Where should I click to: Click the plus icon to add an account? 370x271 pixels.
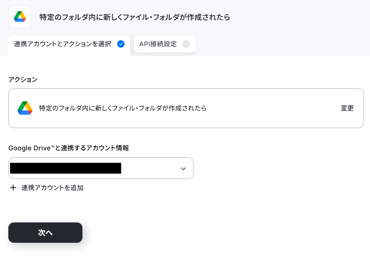[x=13, y=188]
